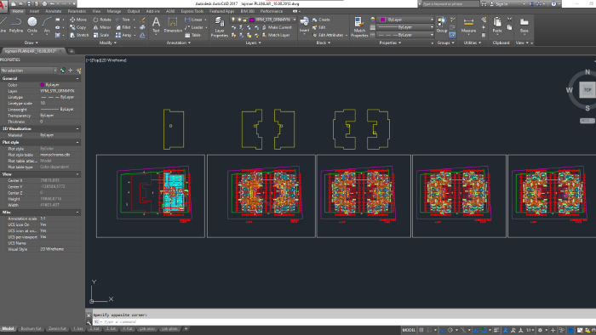Activate the Trim tool
The width and height of the screenshot is (596, 335).
pos(123,20)
